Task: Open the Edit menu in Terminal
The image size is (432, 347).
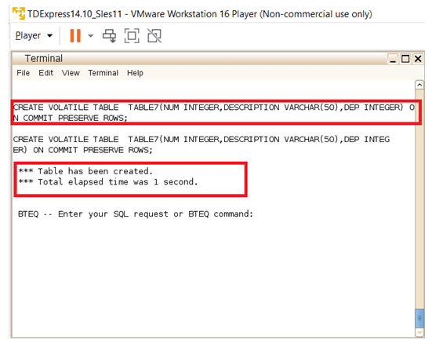Action: coord(45,73)
